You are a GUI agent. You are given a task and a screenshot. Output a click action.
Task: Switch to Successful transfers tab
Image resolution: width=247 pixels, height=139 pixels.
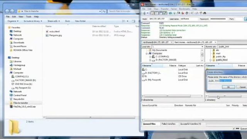click(x=191, y=124)
